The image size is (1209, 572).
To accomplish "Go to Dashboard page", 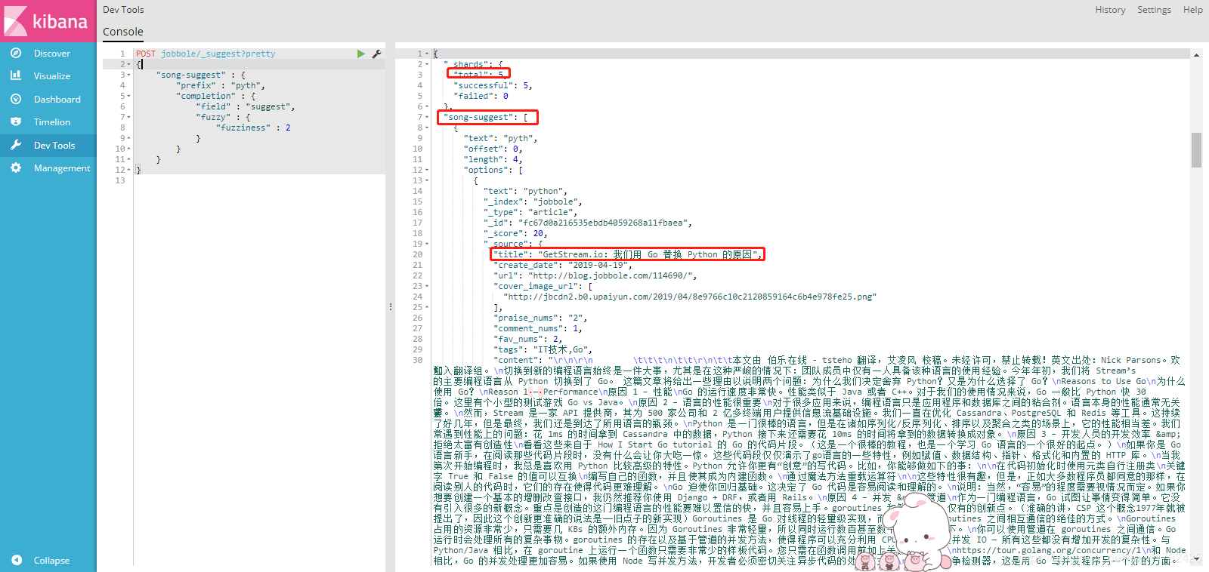I will point(57,100).
